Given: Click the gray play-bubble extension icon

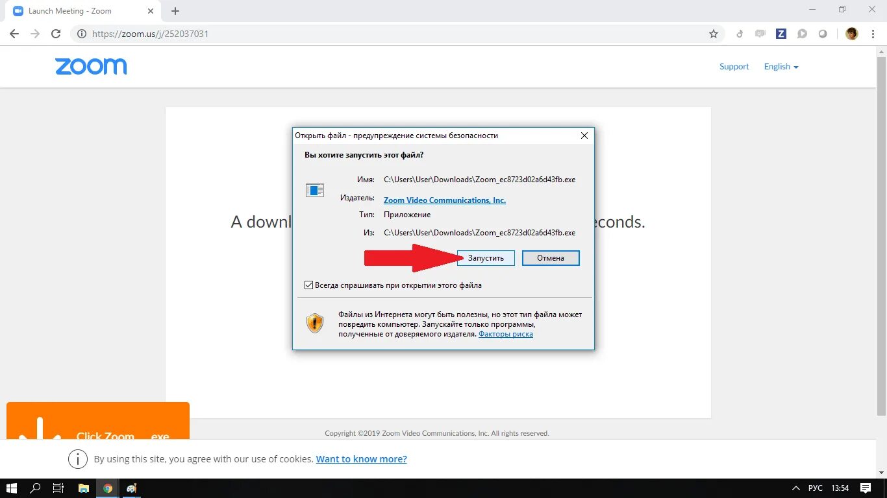Looking at the screenshot, I should (802, 34).
